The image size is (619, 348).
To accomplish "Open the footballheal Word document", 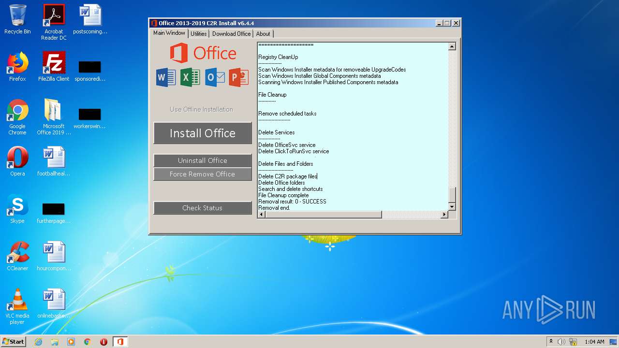I will pyautogui.click(x=54, y=161).
